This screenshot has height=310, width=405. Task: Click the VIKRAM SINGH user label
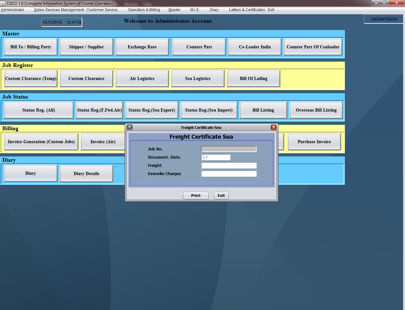(384, 19)
